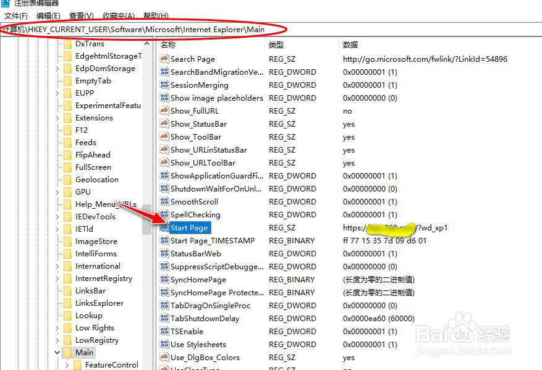
Task: Expand the IEDevTools key
Action: click(57, 217)
